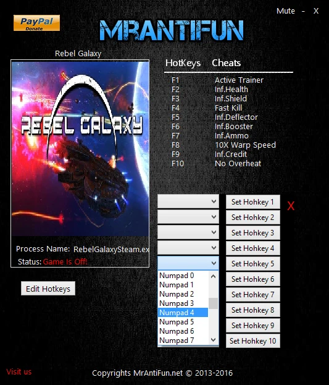Viewport: 329px width, 385px height.
Task: Open the second hotkey dropdown
Action: coord(188,217)
